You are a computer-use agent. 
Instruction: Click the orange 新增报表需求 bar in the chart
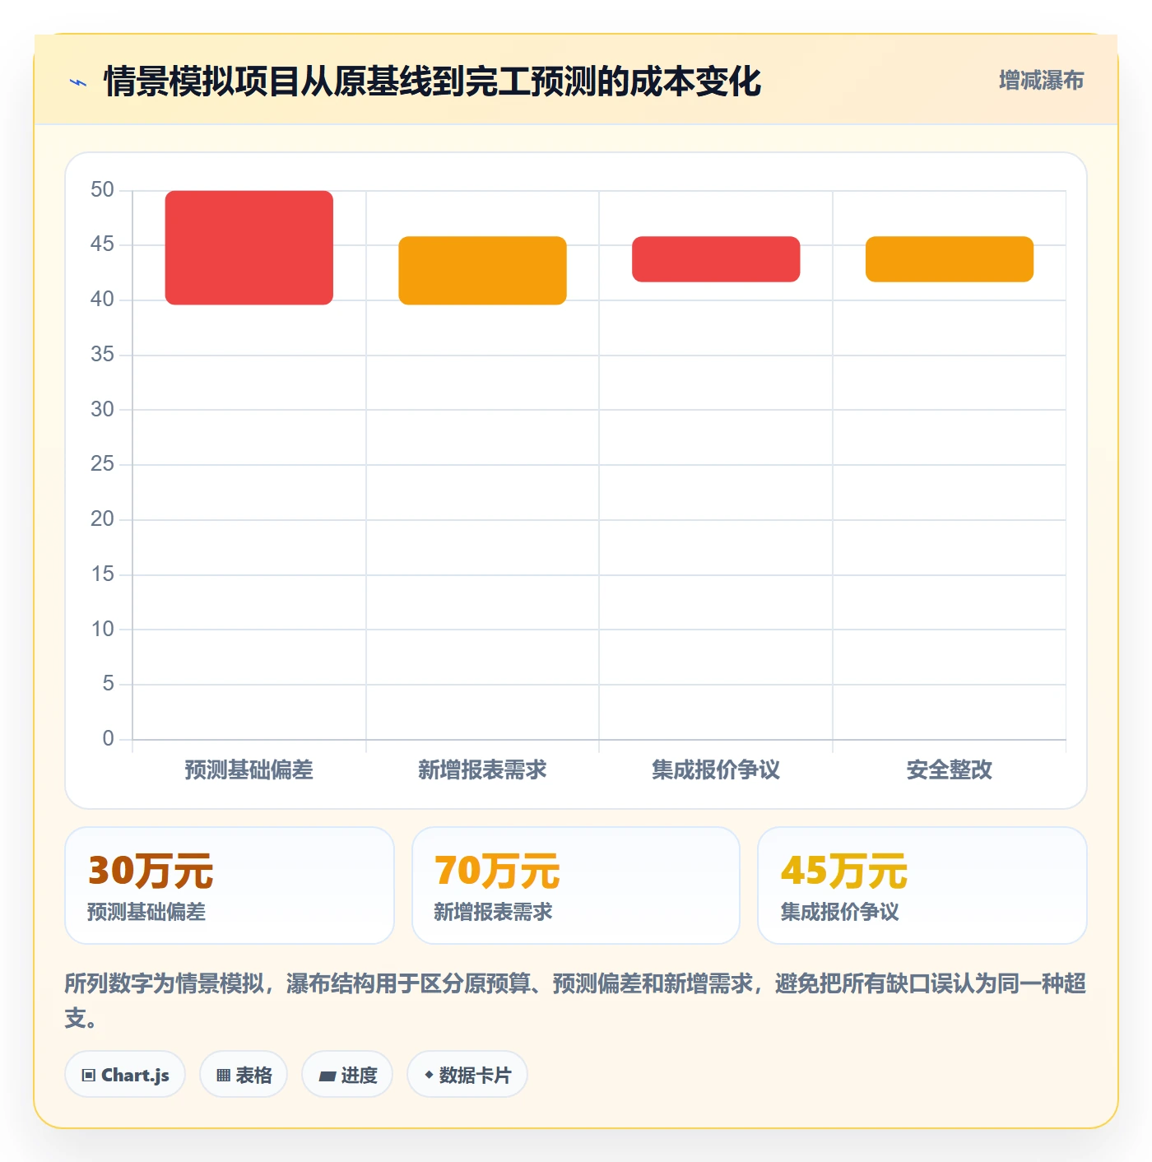coord(482,271)
